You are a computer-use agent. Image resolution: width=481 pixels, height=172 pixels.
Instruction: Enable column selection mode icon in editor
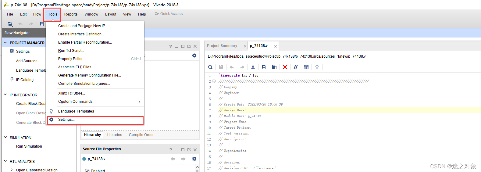pyautogui.click(x=306, y=67)
